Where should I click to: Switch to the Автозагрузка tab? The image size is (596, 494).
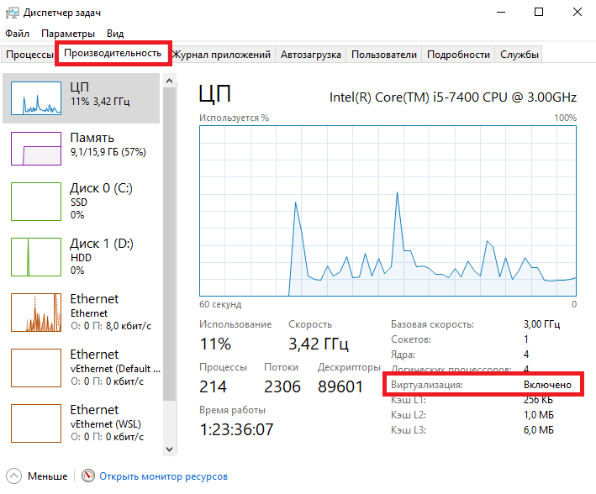pos(310,55)
